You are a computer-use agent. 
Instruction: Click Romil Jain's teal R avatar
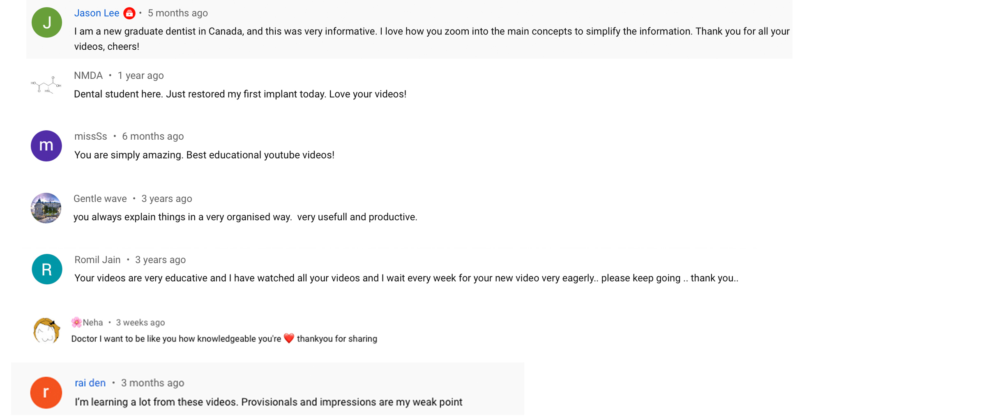(47, 269)
